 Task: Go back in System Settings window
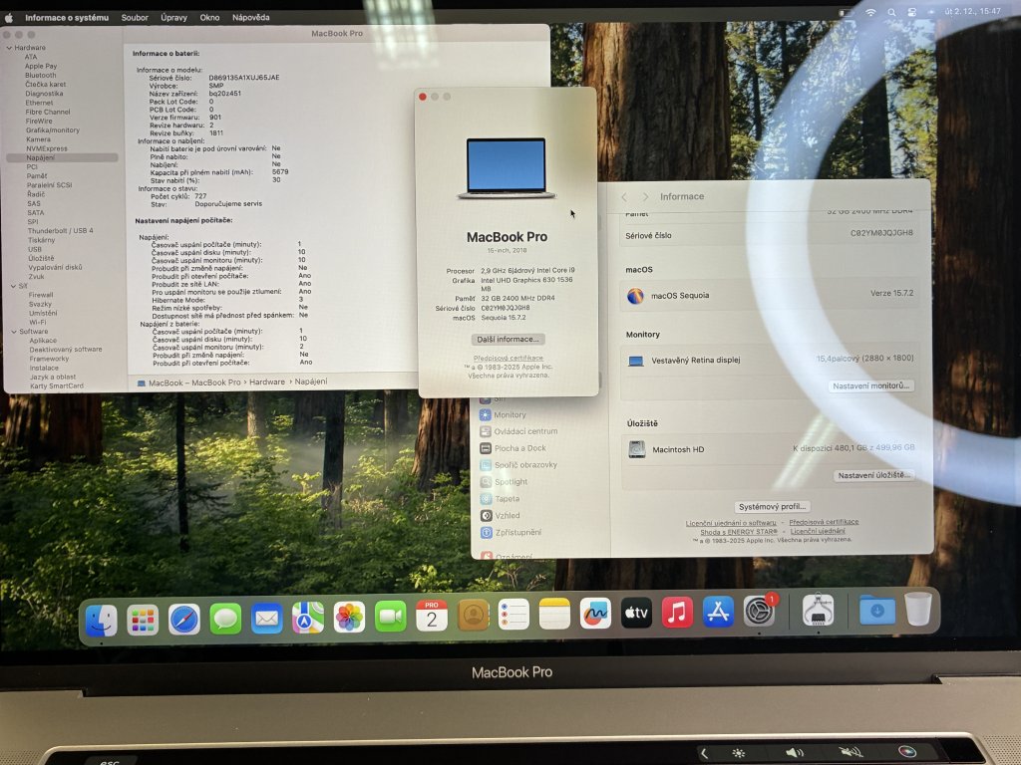click(624, 196)
